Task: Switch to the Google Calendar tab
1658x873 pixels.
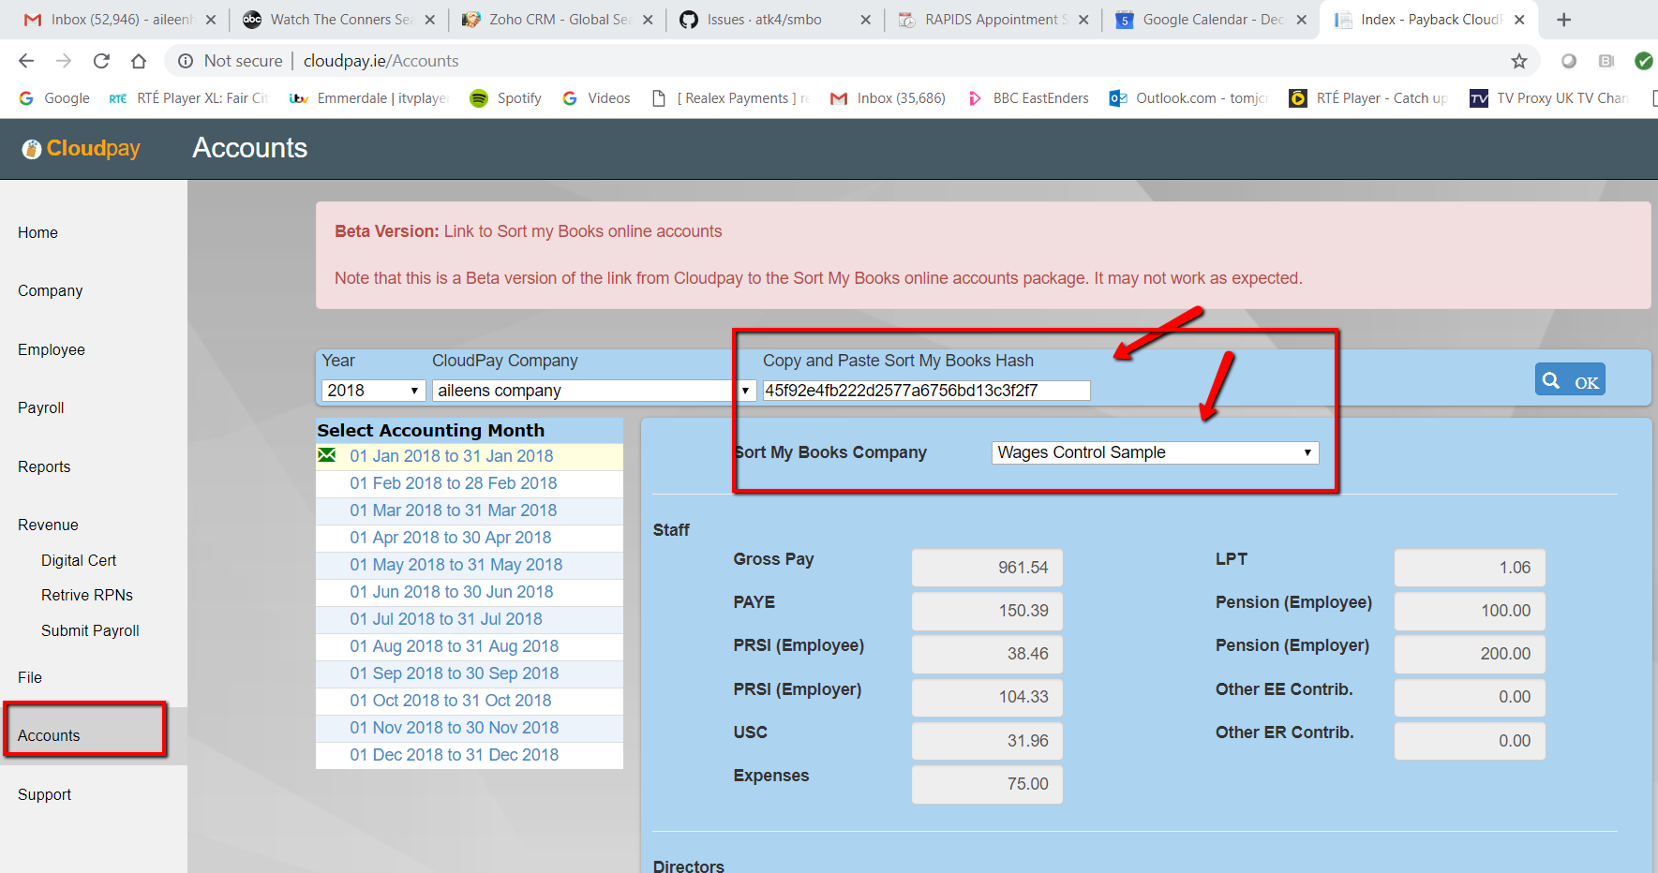Action: (x=1209, y=20)
